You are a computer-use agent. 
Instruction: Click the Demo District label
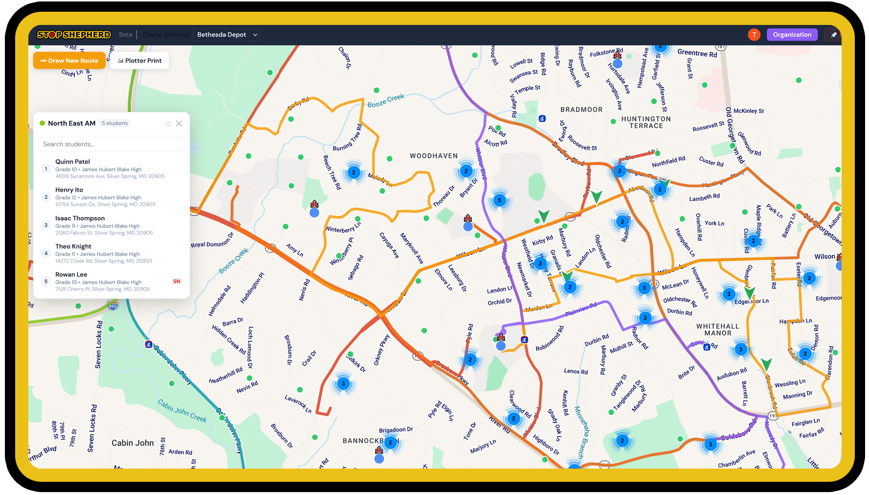point(166,35)
